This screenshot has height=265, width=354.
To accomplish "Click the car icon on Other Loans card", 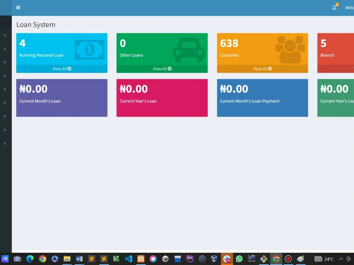I will coord(189,50).
